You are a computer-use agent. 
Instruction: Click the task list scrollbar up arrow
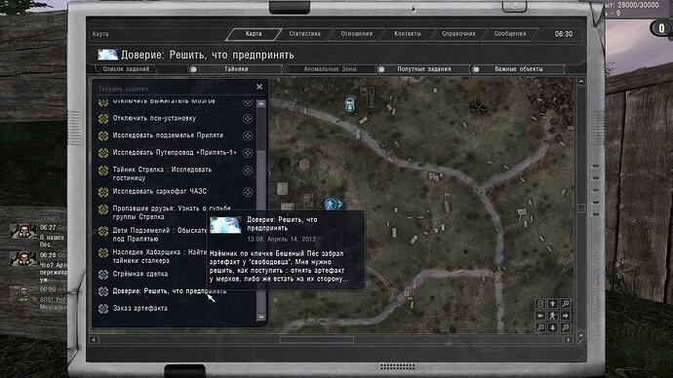[261, 104]
